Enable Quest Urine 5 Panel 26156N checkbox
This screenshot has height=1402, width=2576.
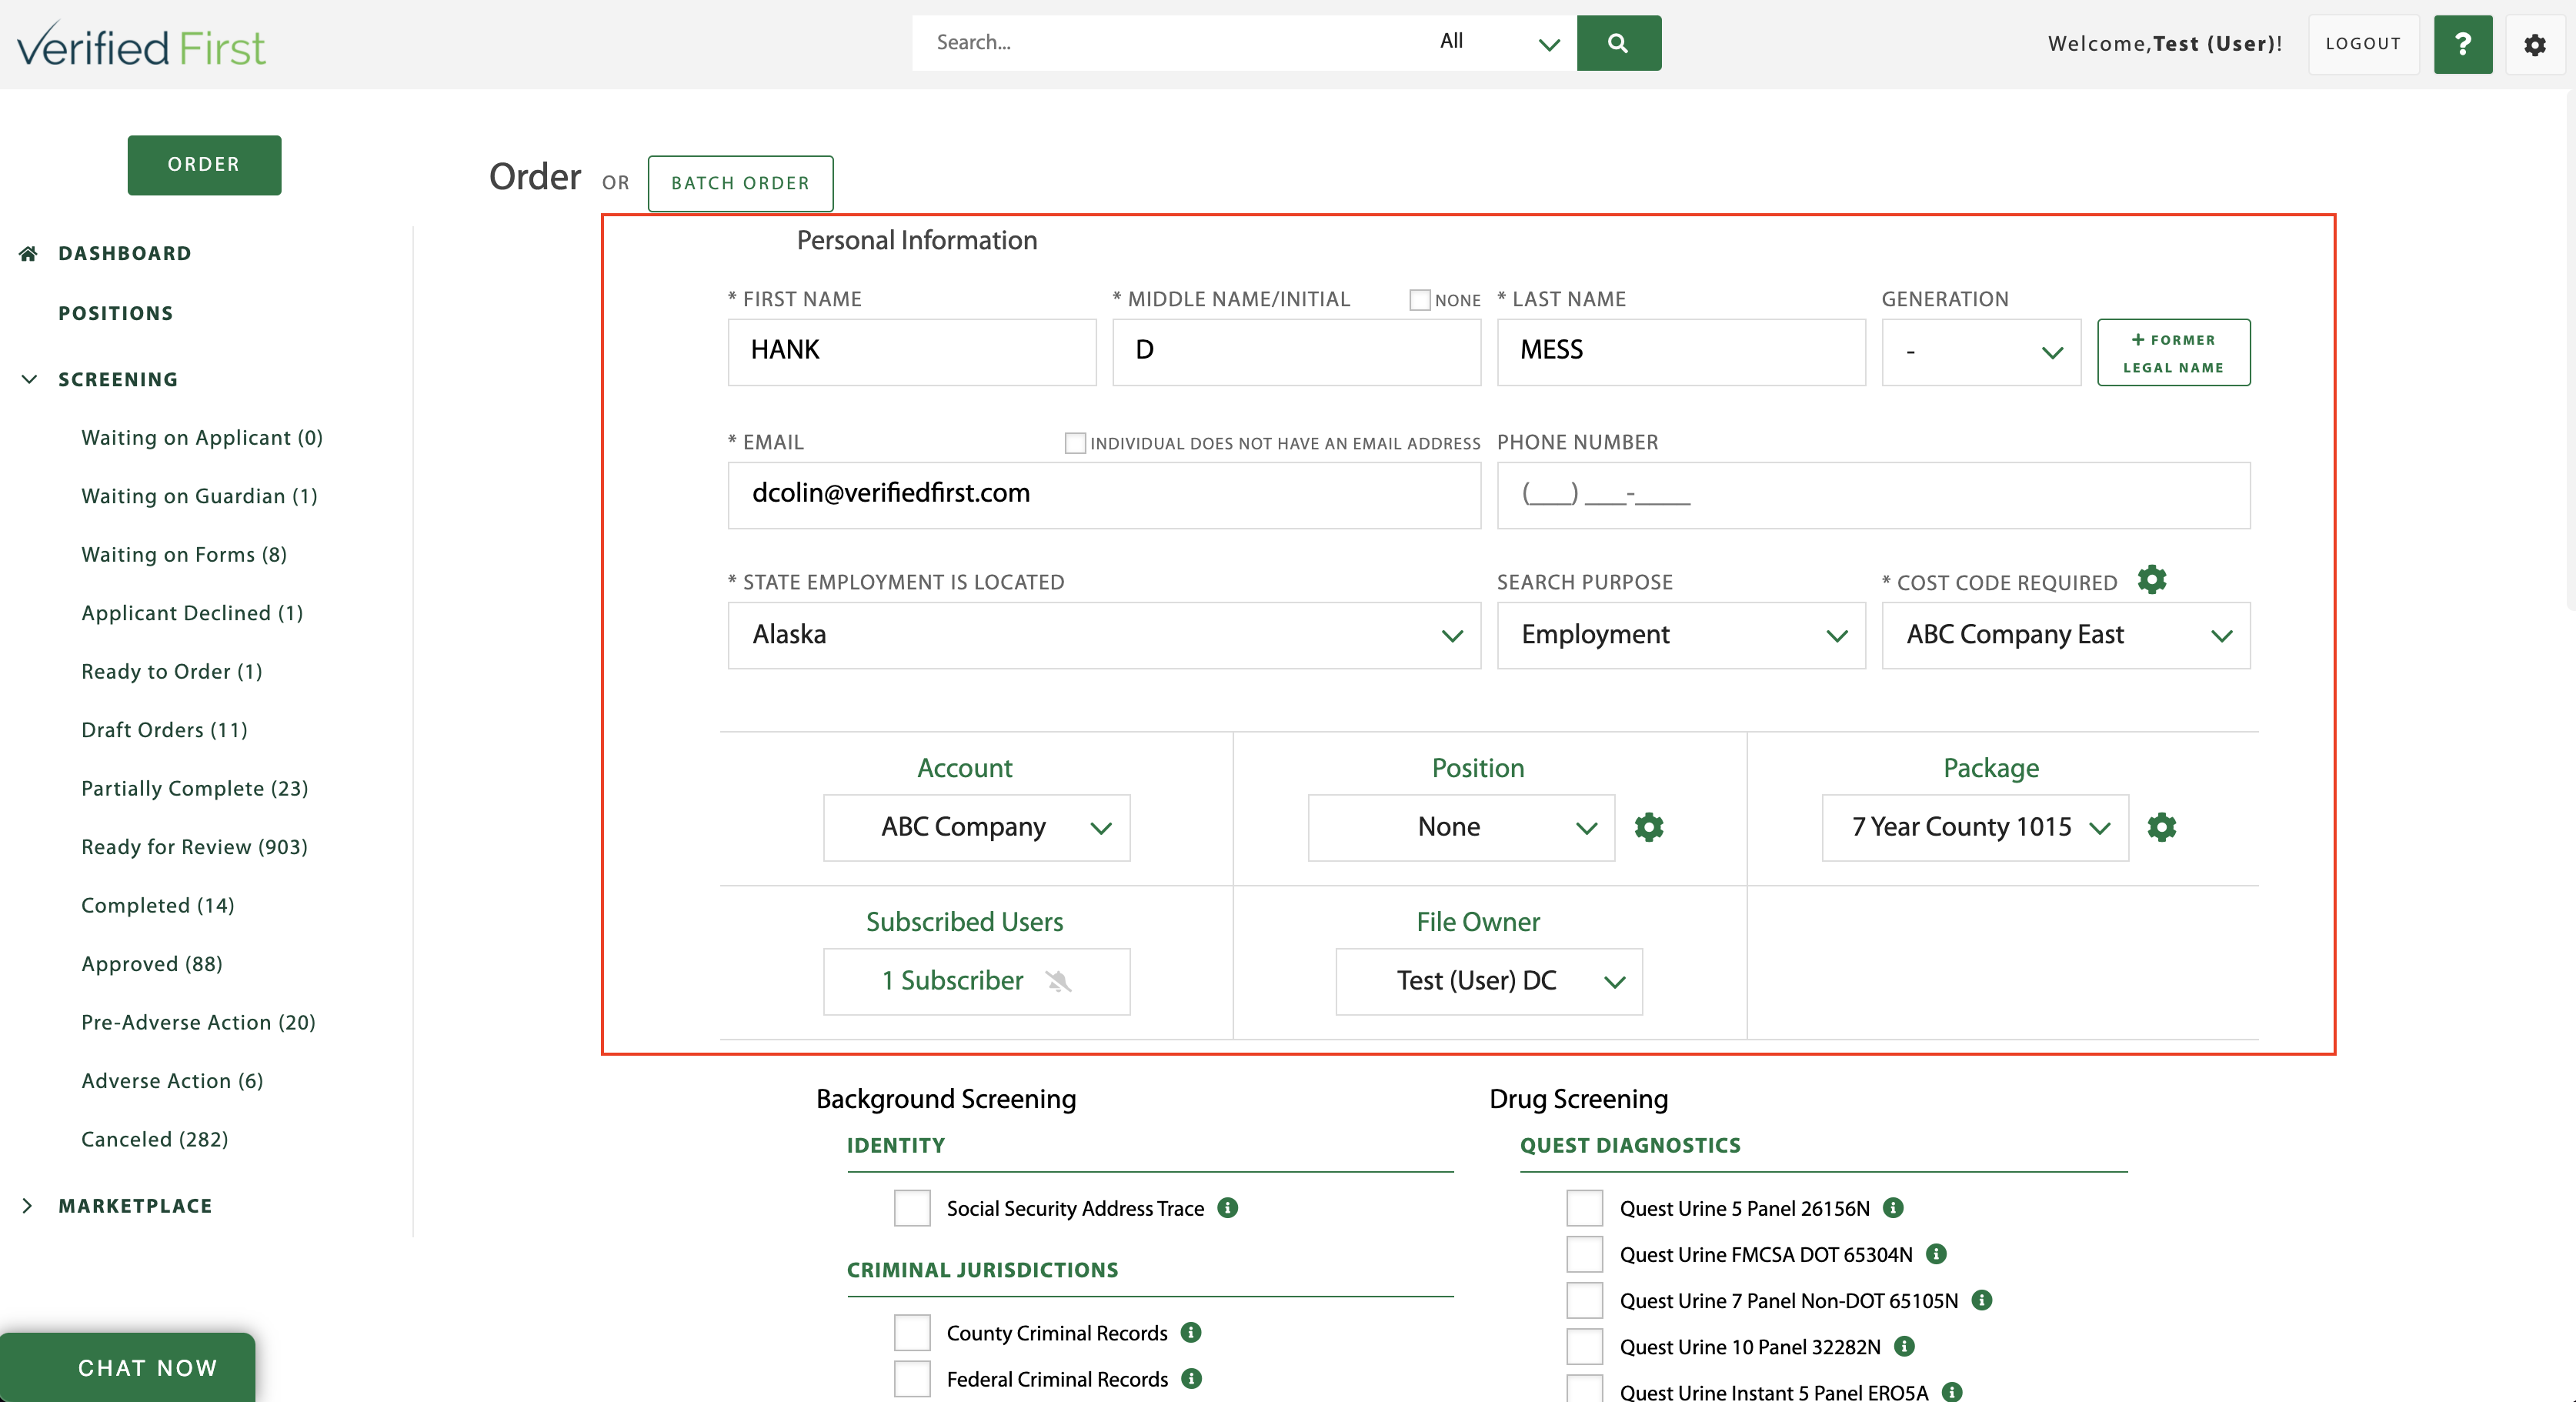pos(1584,1207)
